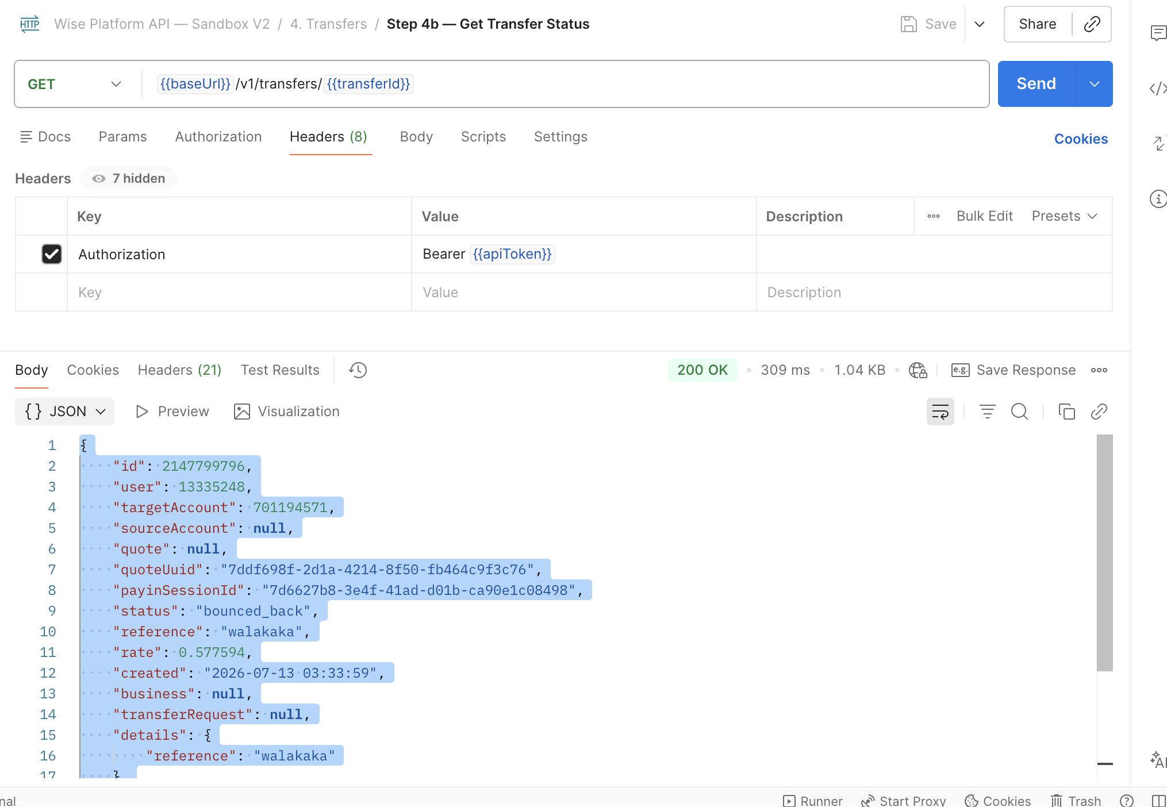This screenshot has height=807, width=1167.
Task: Switch to the request Body tab
Action: tap(416, 137)
